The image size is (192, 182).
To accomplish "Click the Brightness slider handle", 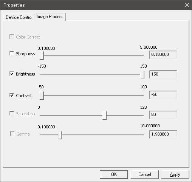I will 142,75.
